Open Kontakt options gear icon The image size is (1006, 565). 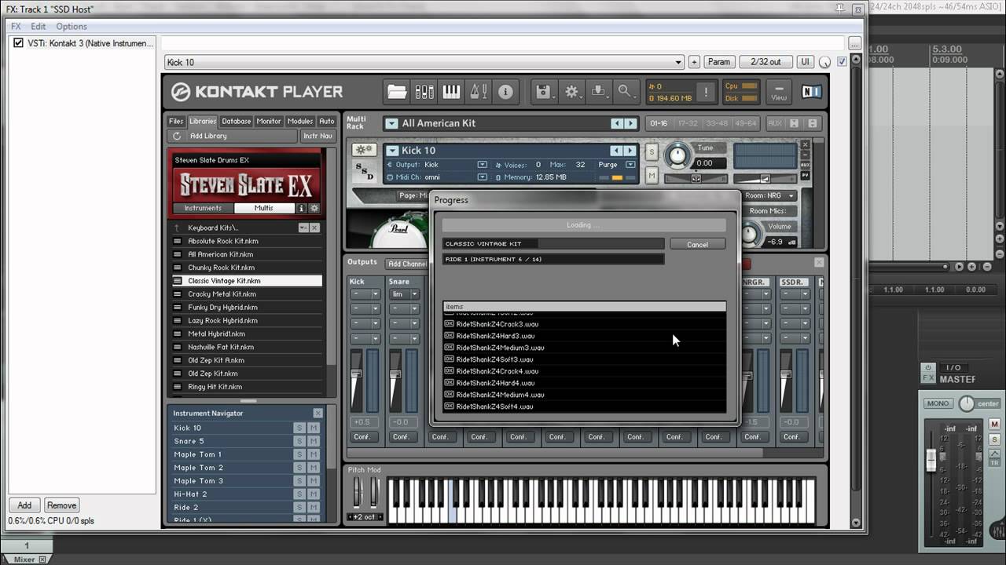(572, 92)
